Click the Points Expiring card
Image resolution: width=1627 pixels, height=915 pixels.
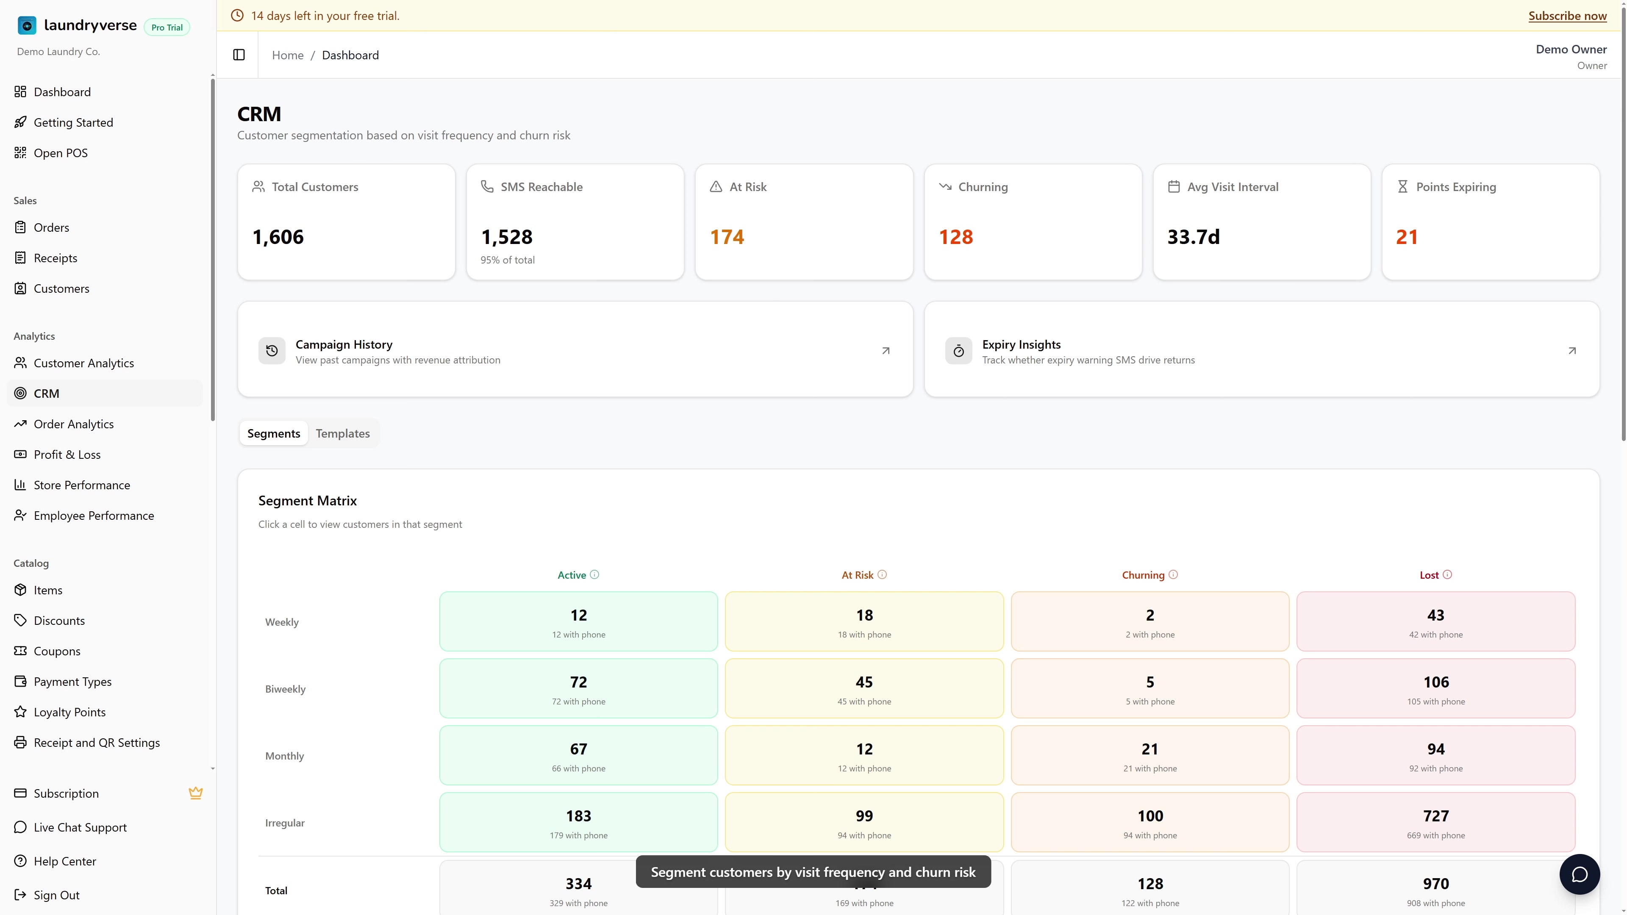(x=1491, y=222)
